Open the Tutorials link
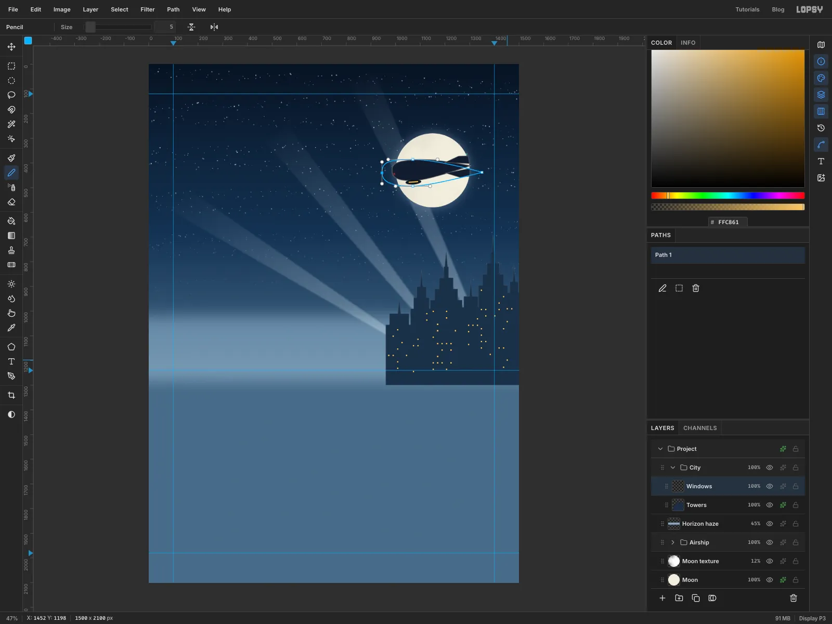 747,9
